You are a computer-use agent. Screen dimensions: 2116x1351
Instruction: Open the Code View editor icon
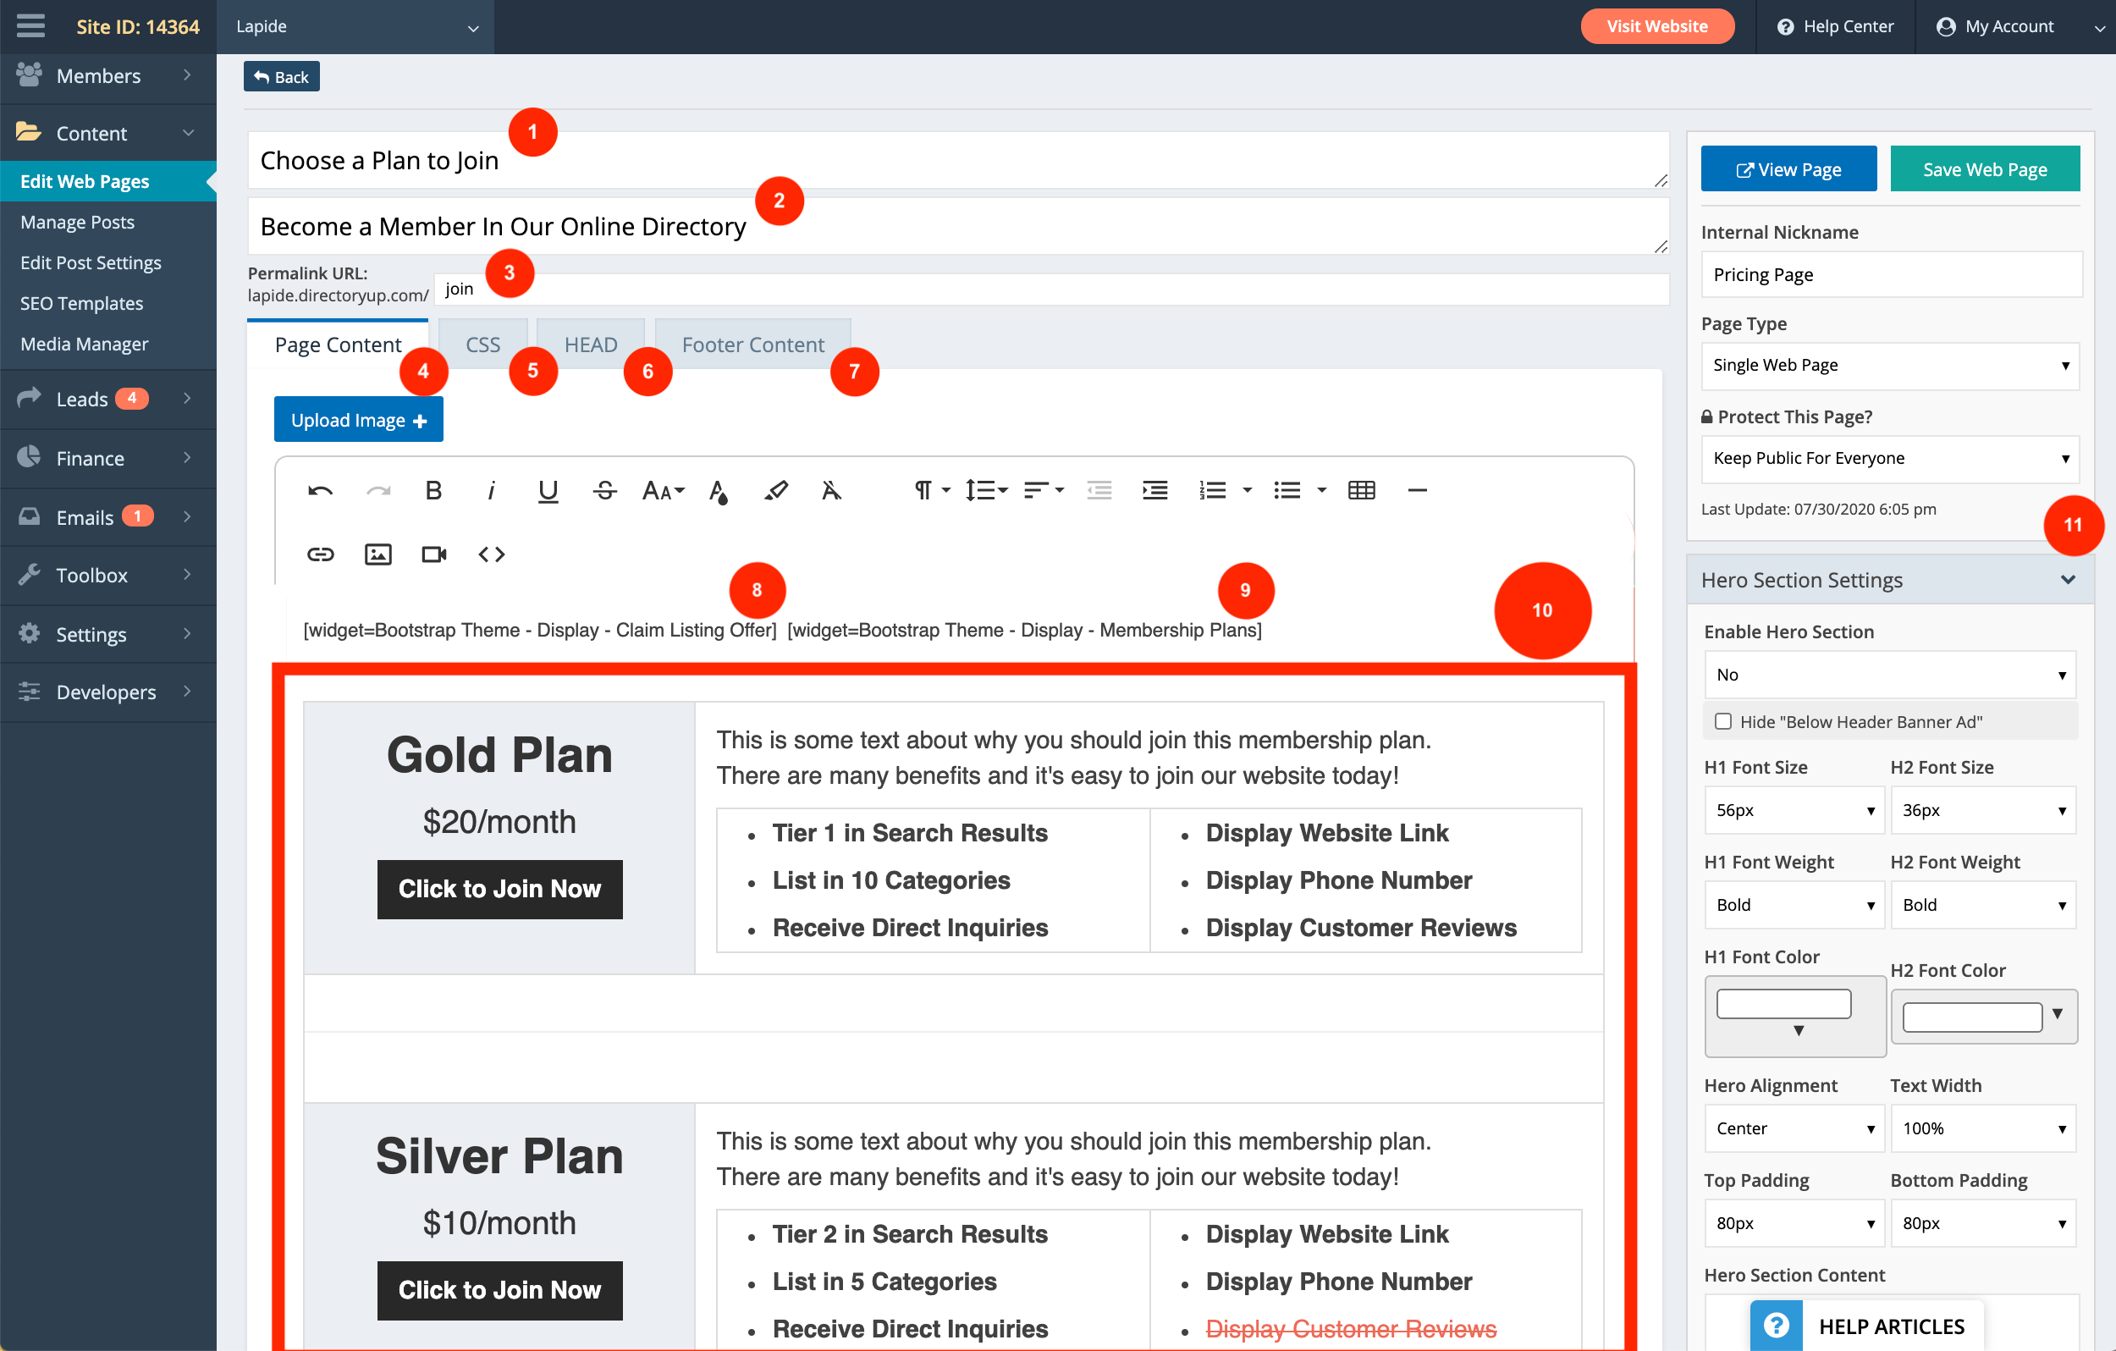click(490, 554)
